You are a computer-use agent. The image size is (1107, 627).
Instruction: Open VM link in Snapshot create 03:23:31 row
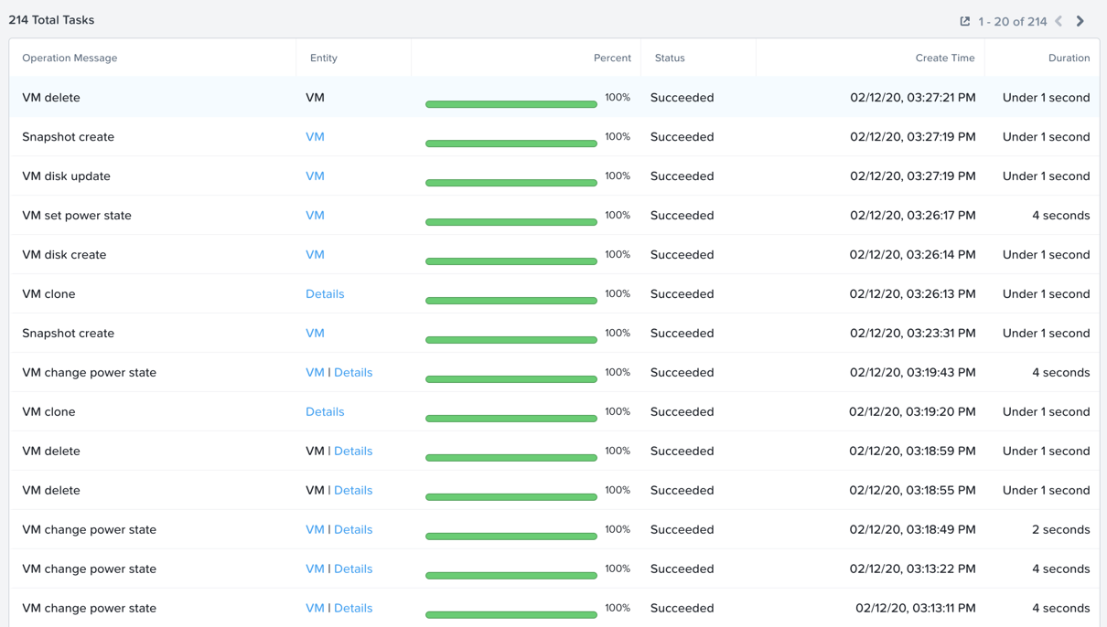(x=315, y=334)
